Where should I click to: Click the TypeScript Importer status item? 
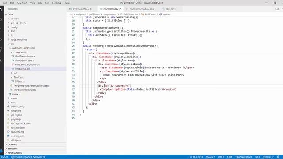point(27,157)
